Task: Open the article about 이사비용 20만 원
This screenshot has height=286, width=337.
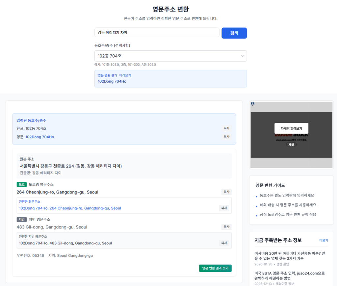Action: point(291,256)
